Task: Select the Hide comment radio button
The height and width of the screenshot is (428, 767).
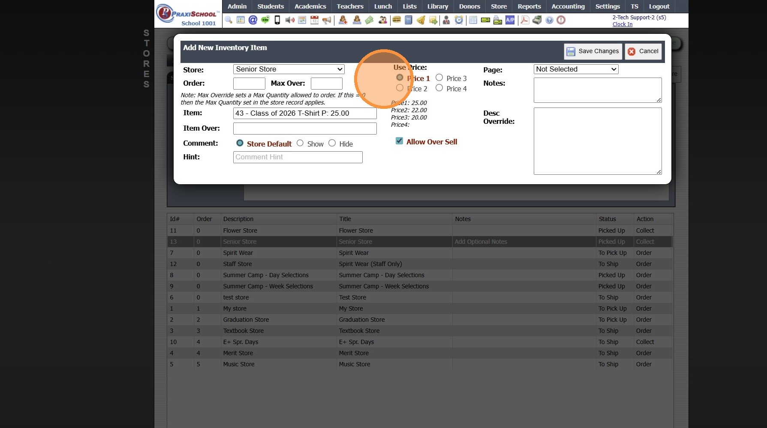Action: tap(332, 143)
